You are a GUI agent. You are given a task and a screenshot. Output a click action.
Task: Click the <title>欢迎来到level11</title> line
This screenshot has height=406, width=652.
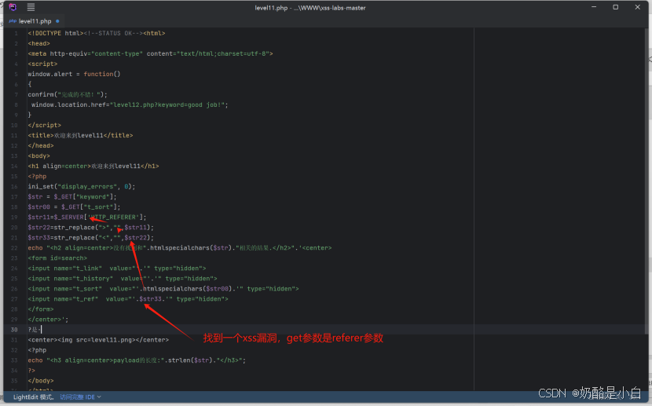80,136
